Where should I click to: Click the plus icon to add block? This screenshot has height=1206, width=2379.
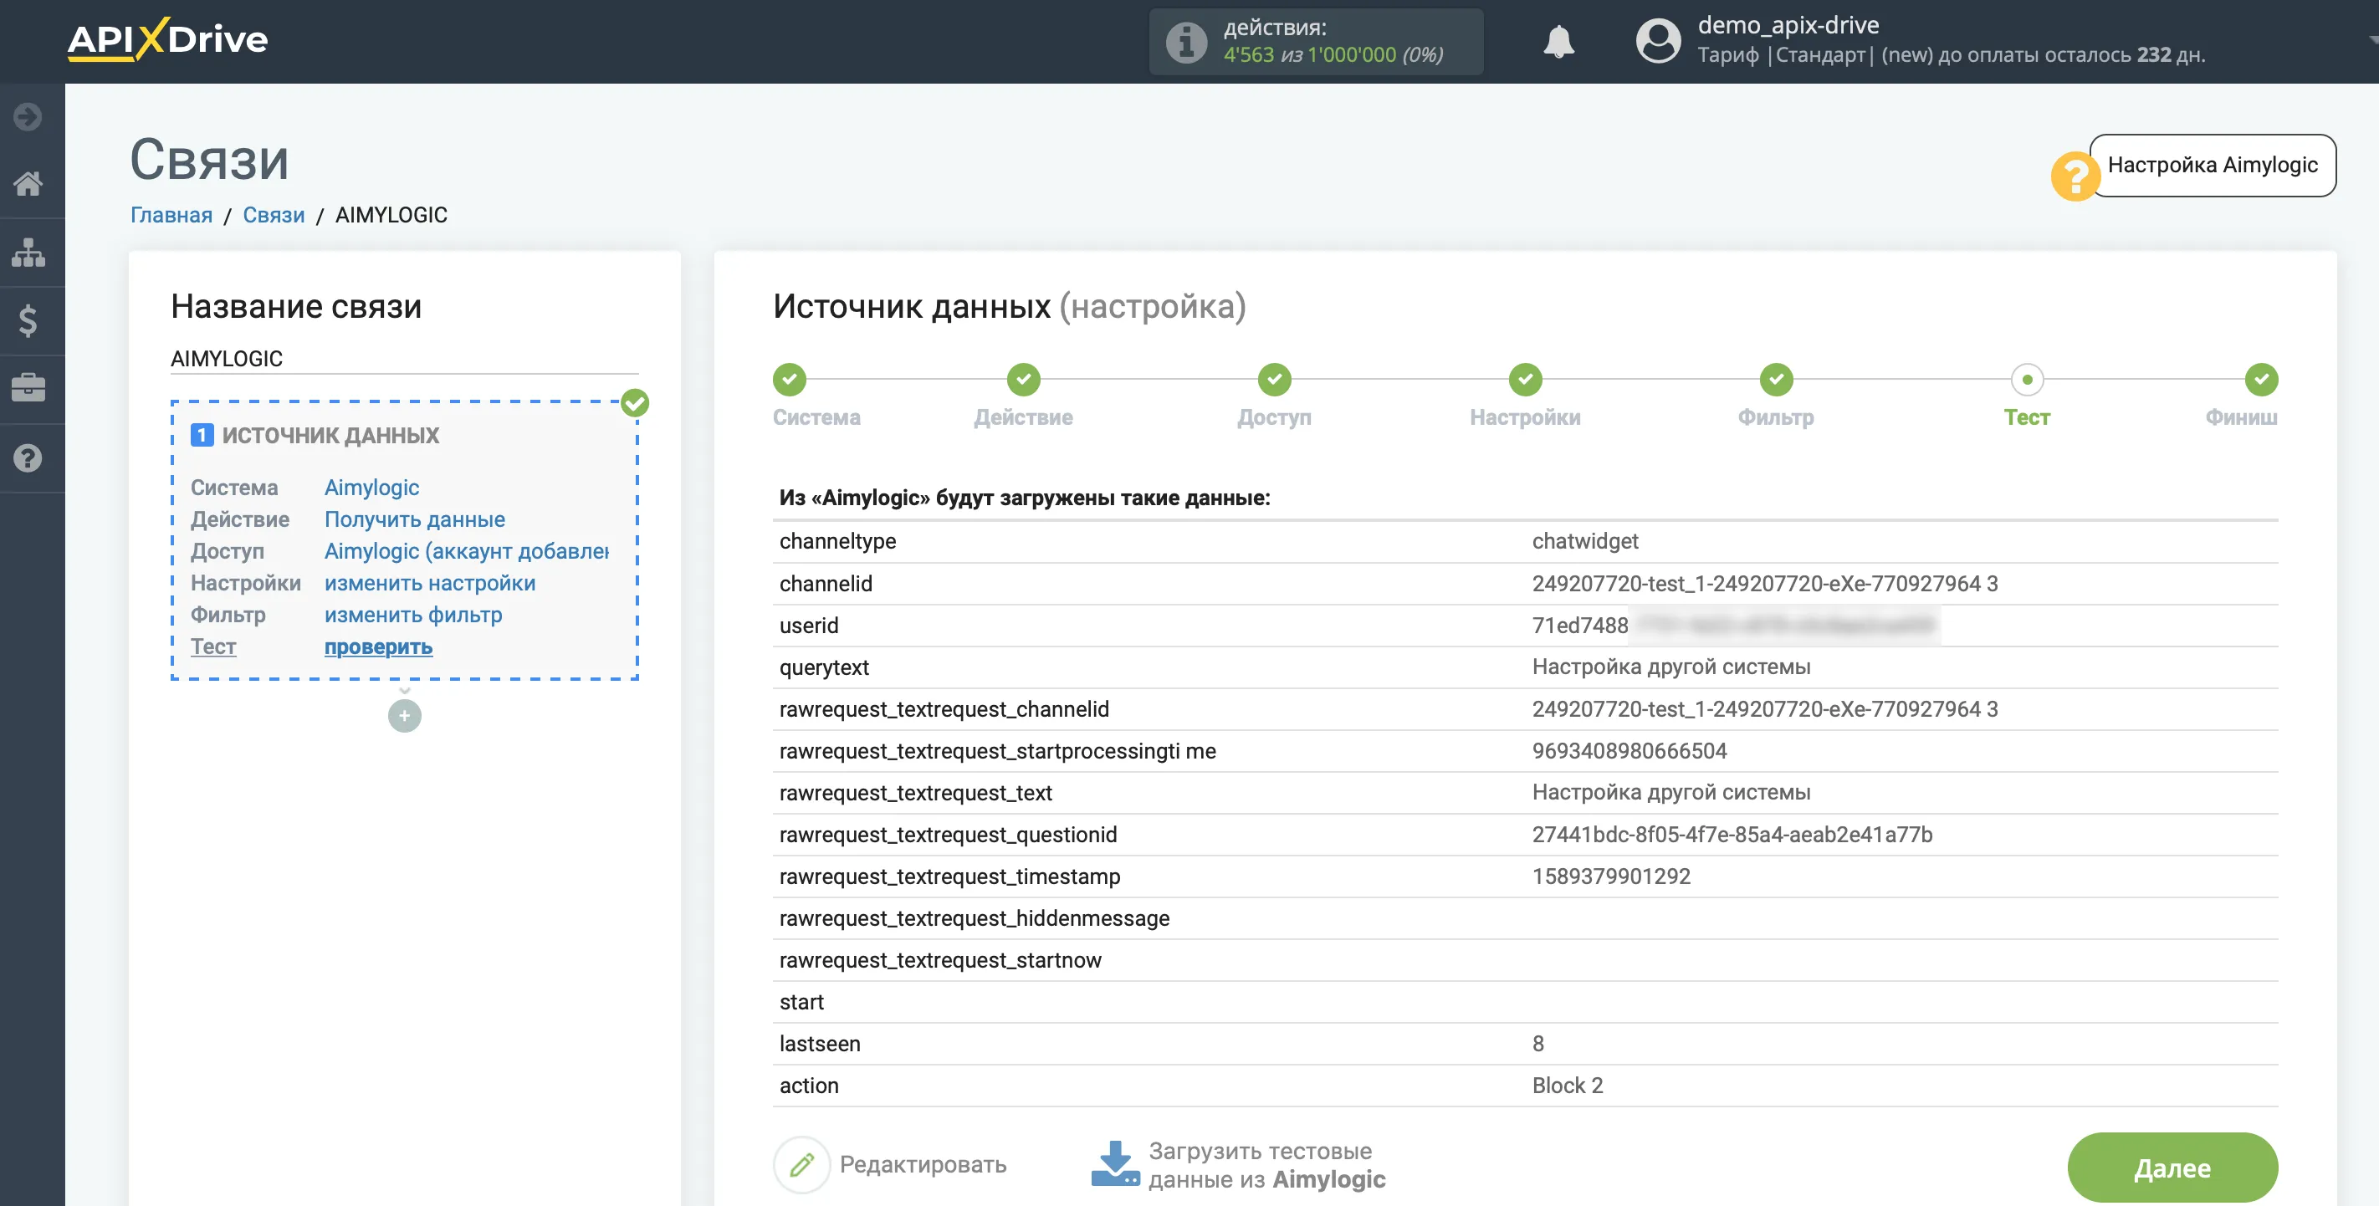[405, 716]
